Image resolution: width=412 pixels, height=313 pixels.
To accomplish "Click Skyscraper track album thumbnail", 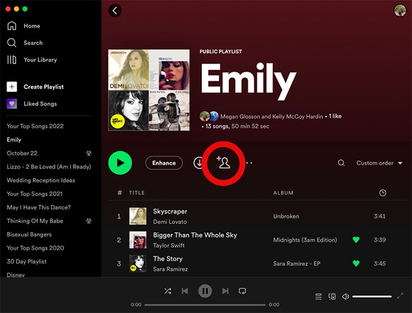I will [x=138, y=216].
